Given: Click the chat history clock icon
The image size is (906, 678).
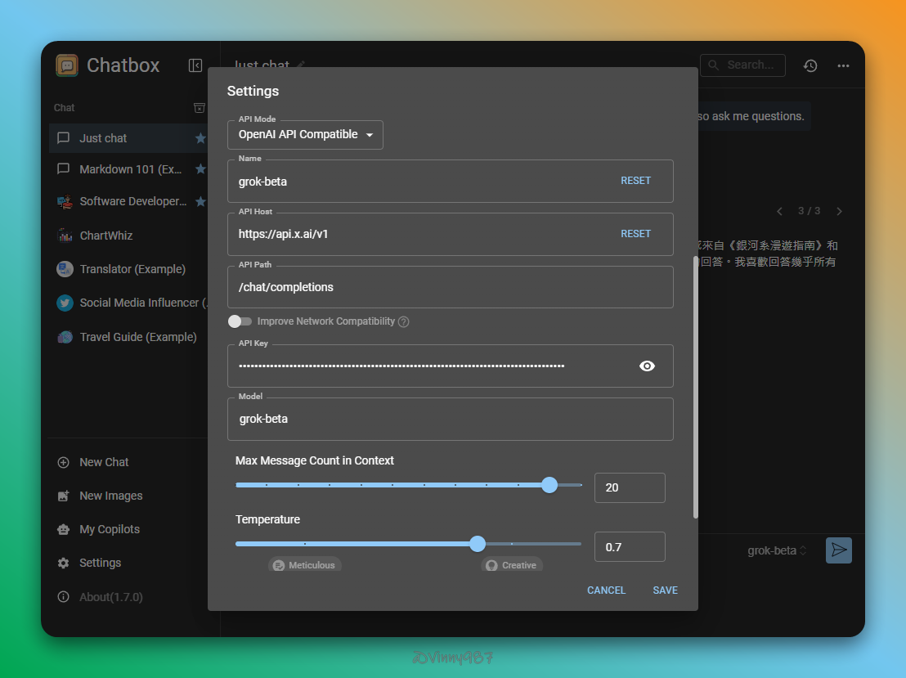Looking at the screenshot, I should [810, 65].
